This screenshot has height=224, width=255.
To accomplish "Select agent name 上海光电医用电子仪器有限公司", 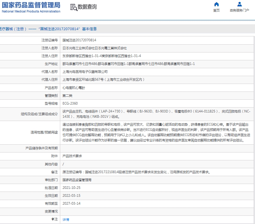I will coord(85,72).
